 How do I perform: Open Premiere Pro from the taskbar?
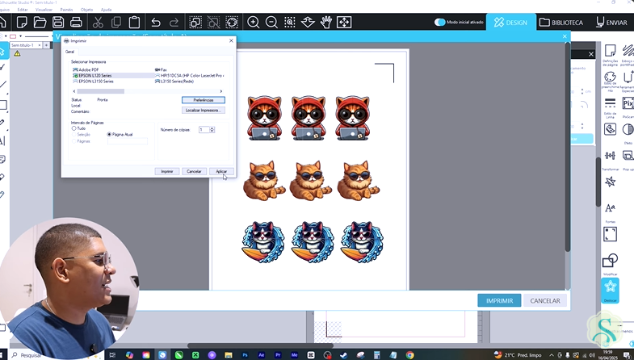tap(278, 355)
